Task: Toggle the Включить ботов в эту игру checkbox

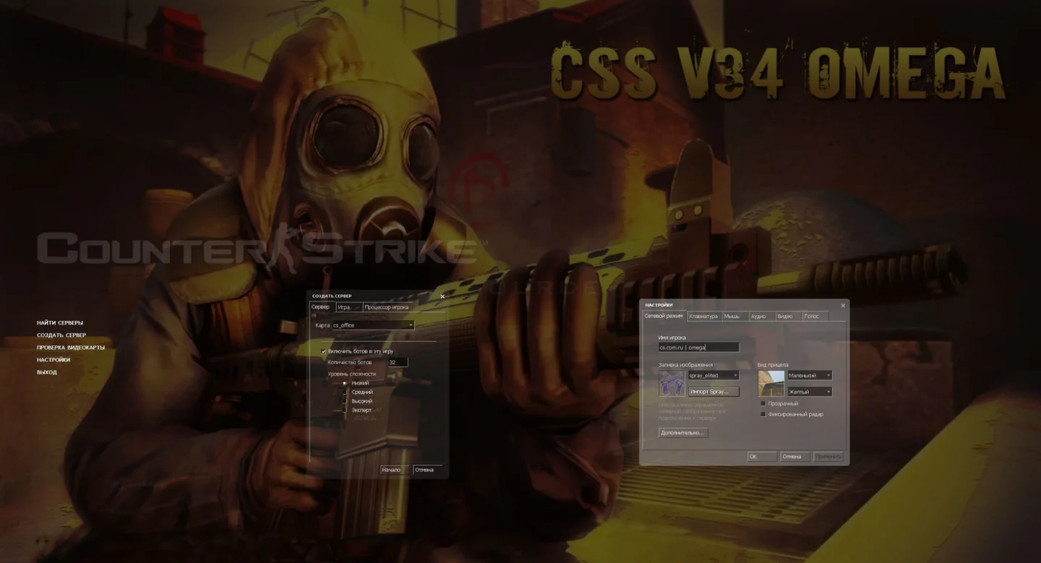Action: pyautogui.click(x=324, y=351)
